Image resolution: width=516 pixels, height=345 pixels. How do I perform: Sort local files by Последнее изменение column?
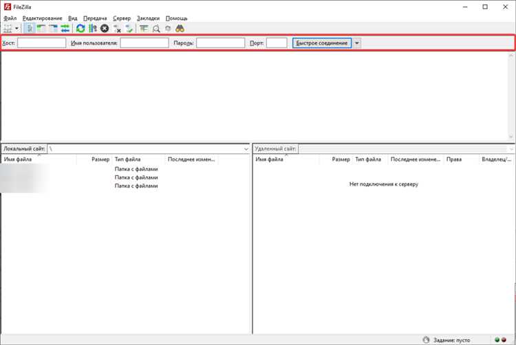coord(191,159)
